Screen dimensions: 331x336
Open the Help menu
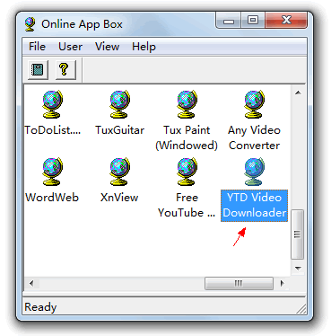144,47
